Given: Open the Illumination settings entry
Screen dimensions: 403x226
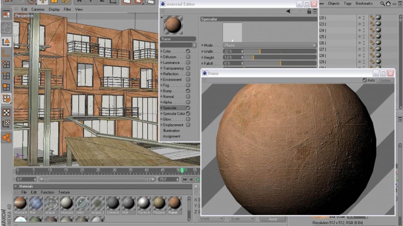Looking at the screenshot, I should pyautogui.click(x=172, y=131).
